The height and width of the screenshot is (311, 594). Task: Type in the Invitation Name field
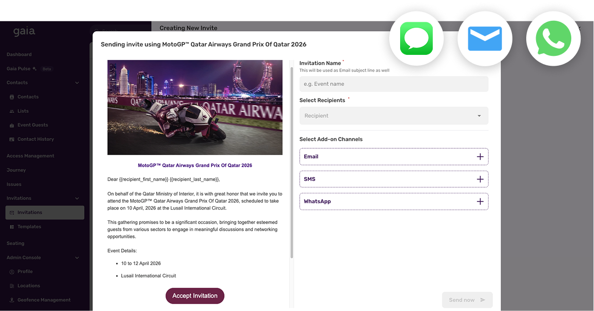coord(394,84)
